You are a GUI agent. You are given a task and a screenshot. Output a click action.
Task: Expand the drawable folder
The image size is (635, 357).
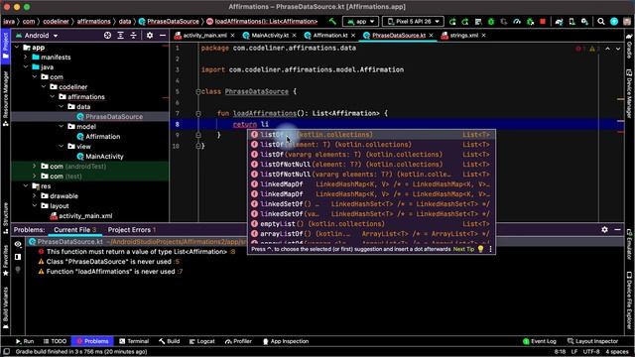pos(35,196)
